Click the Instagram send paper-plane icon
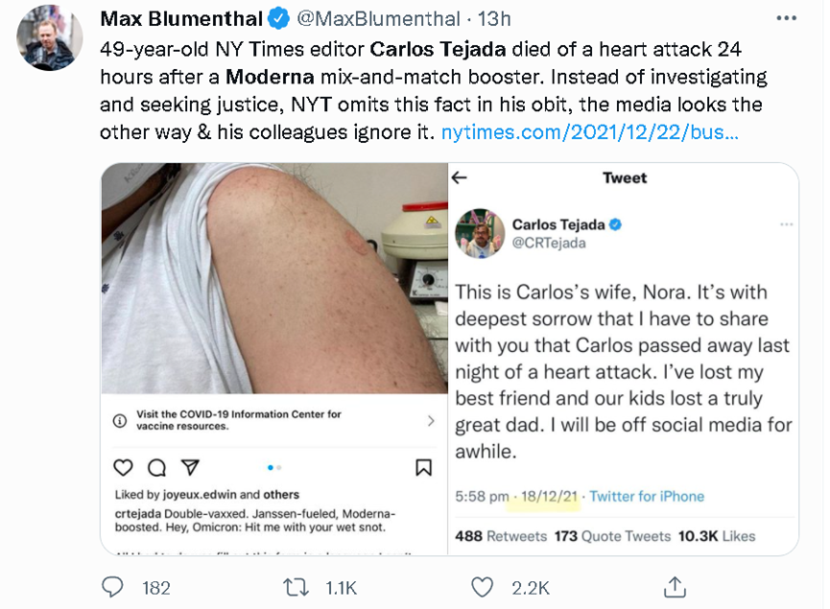This screenshot has width=830, height=609. tap(190, 467)
